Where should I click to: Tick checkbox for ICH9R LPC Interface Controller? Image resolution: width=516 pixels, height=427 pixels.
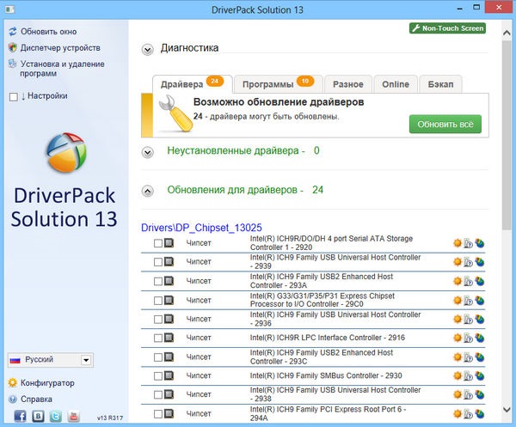point(158,339)
